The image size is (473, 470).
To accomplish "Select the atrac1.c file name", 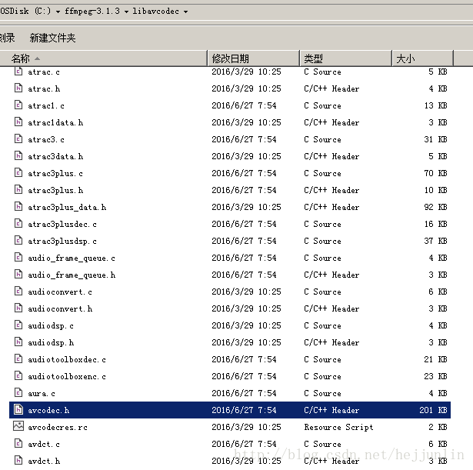I will 46,106.
